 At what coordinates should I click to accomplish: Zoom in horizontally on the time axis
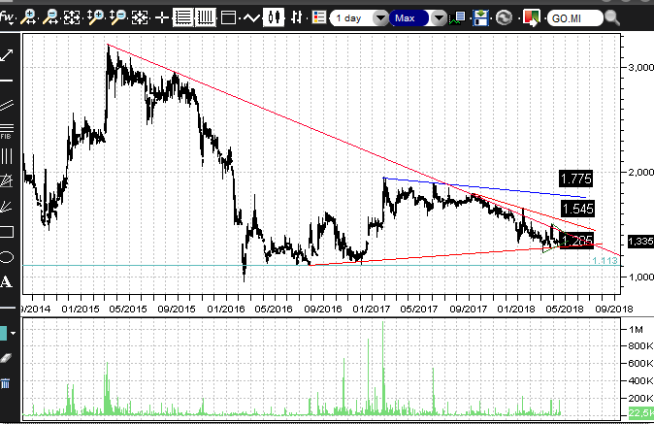click(28, 17)
